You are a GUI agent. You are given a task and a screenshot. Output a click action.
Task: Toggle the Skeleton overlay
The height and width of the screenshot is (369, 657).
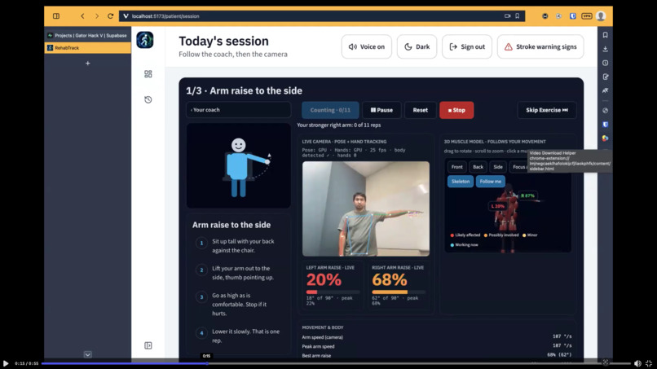point(461,182)
